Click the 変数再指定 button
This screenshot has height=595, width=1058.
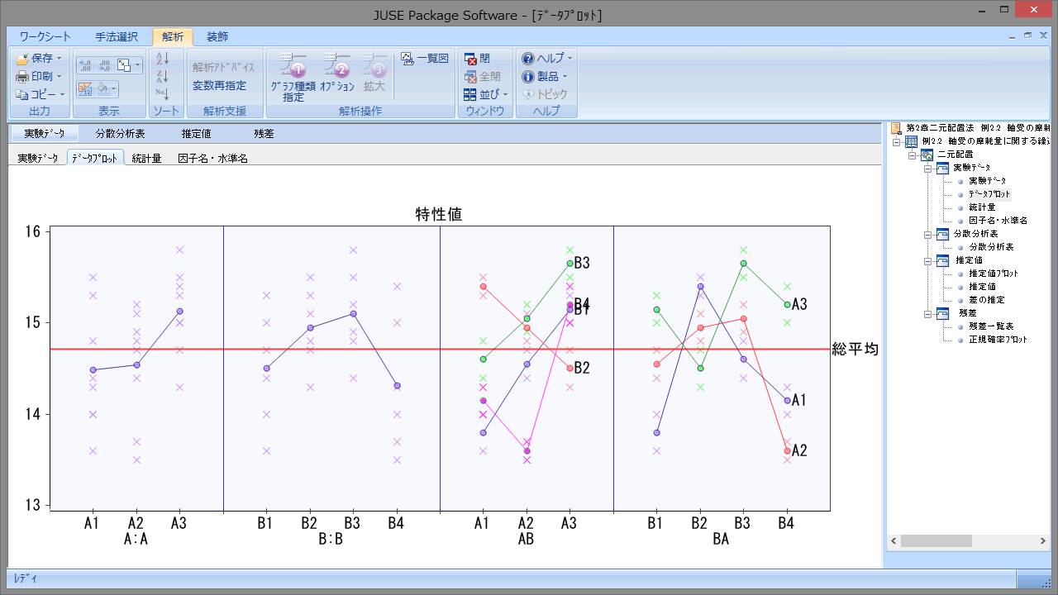click(x=219, y=86)
